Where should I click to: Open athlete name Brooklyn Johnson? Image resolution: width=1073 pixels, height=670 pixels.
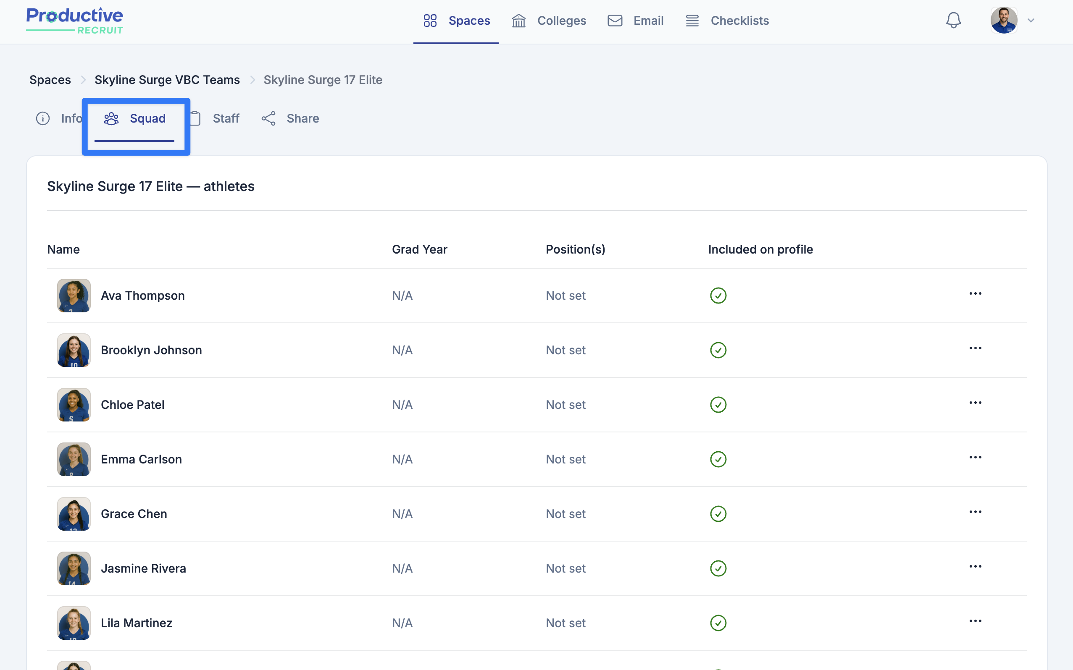(151, 350)
